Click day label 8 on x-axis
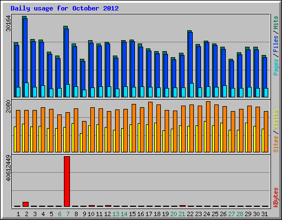282x220 pixels. 76,214
